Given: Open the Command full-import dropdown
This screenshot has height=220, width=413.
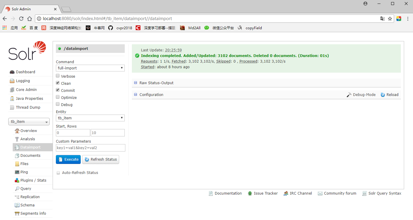Looking at the screenshot, I should pos(90,68).
